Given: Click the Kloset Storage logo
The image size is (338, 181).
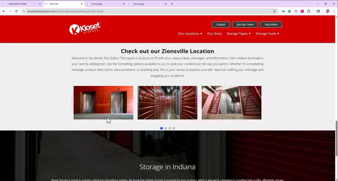Looking at the screenshot, I should [84, 28].
